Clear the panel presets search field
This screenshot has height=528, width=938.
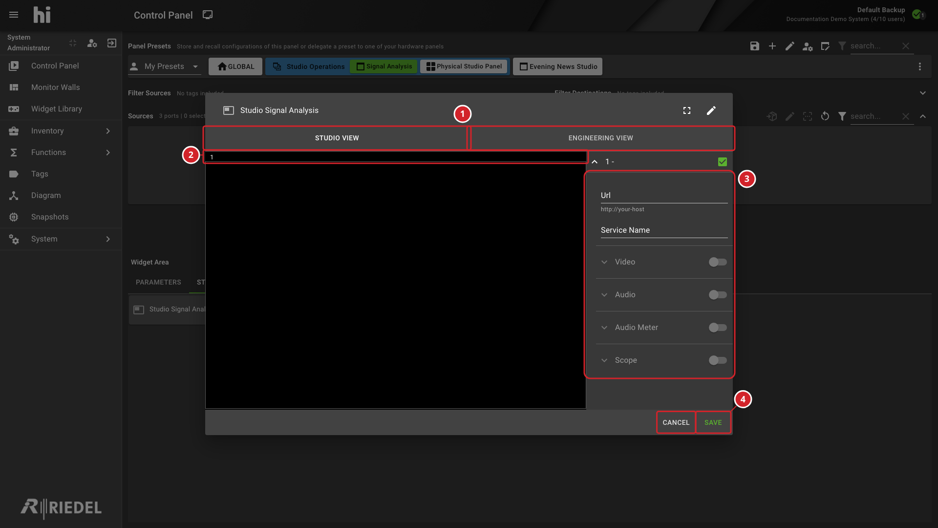pos(906,46)
